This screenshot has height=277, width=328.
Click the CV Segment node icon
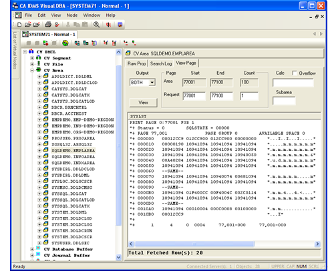point(39,57)
